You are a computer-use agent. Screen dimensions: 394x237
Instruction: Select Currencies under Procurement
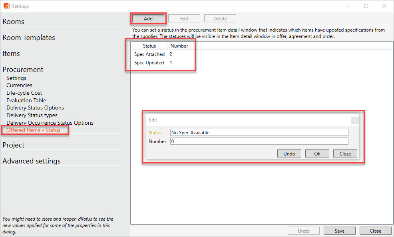(19, 85)
